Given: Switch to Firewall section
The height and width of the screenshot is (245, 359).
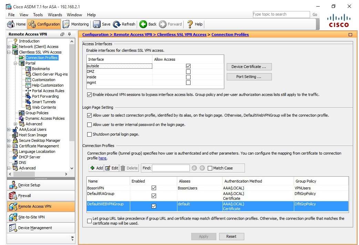Looking at the screenshot, I should 41,196.
